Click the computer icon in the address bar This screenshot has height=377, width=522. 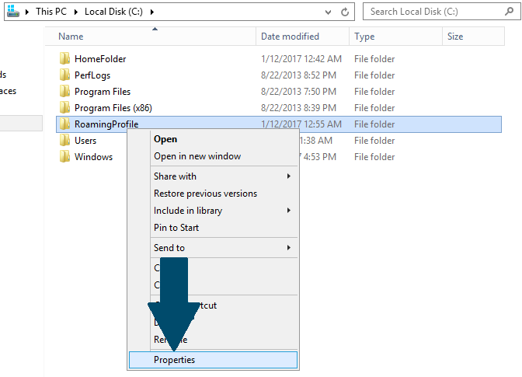pyautogui.click(x=10, y=12)
